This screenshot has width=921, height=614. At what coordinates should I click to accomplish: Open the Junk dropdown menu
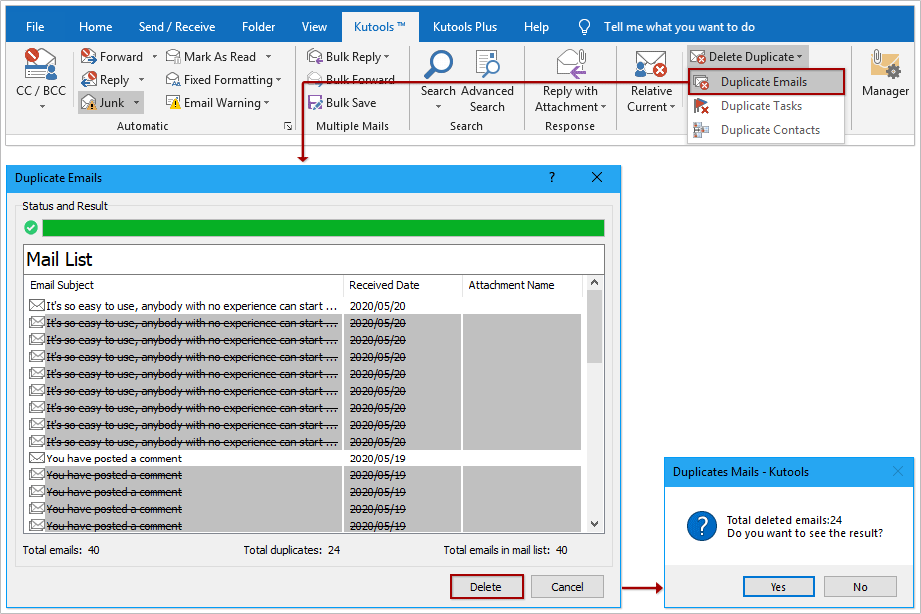(x=137, y=103)
